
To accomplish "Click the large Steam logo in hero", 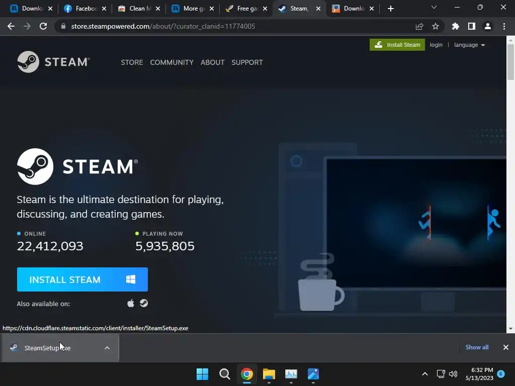I will click(x=77, y=166).
